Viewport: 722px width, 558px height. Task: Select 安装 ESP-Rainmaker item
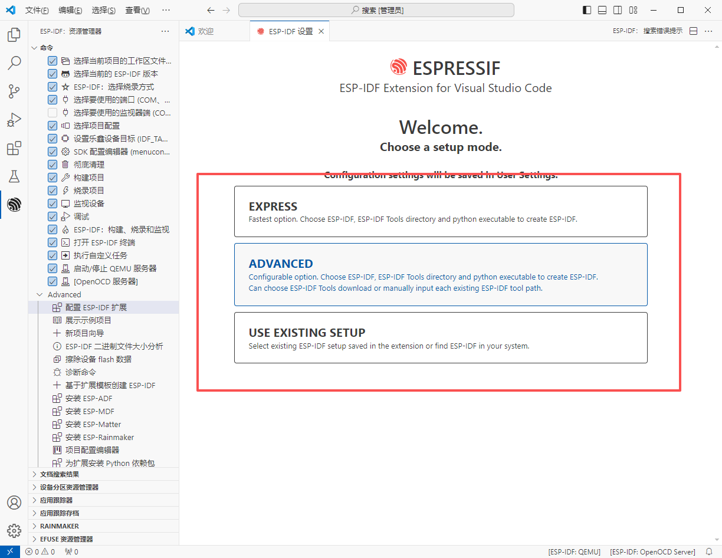(x=103, y=437)
